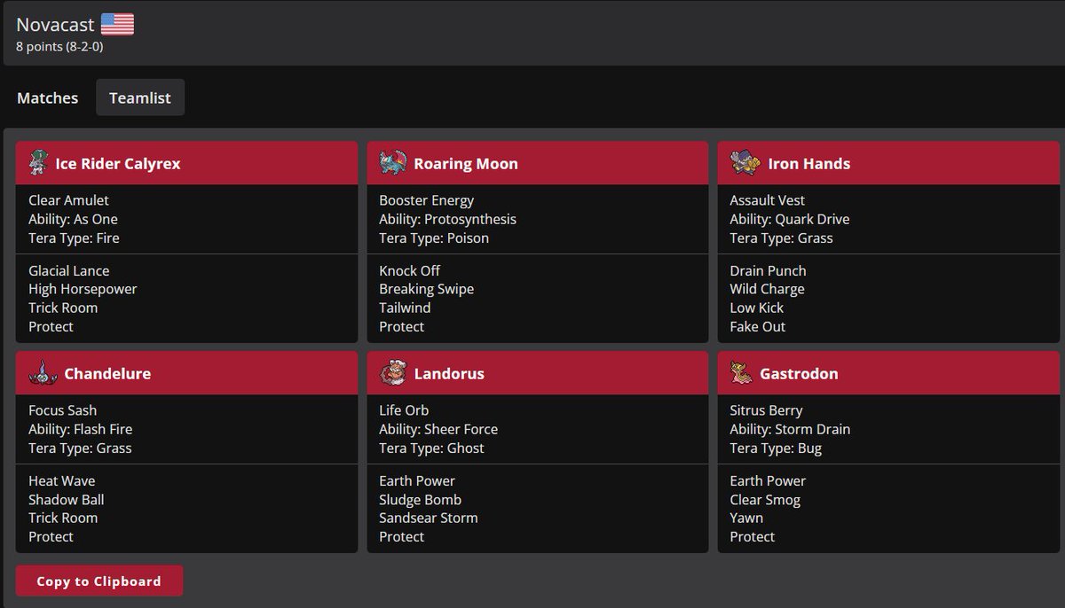
Task: Click Iron Hands' Tera Type: Grass text
Action: click(781, 238)
